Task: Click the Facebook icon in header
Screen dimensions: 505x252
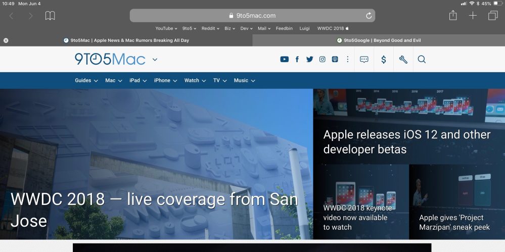Action: click(297, 60)
